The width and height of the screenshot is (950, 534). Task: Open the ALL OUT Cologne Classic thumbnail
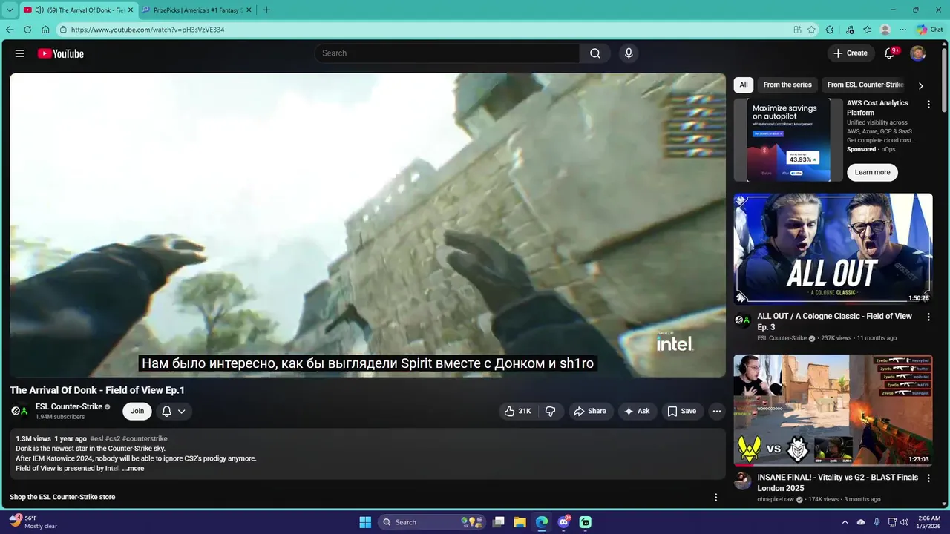[833, 248]
